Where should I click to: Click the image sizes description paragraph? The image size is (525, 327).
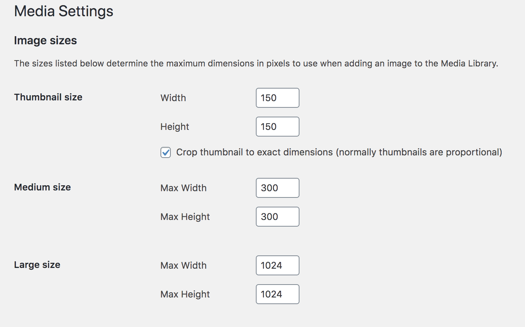coord(256,63)
